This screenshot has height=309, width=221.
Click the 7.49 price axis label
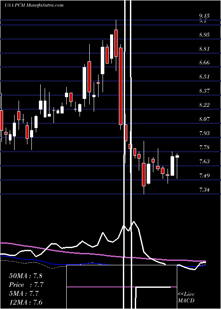(x=204, y=176)
